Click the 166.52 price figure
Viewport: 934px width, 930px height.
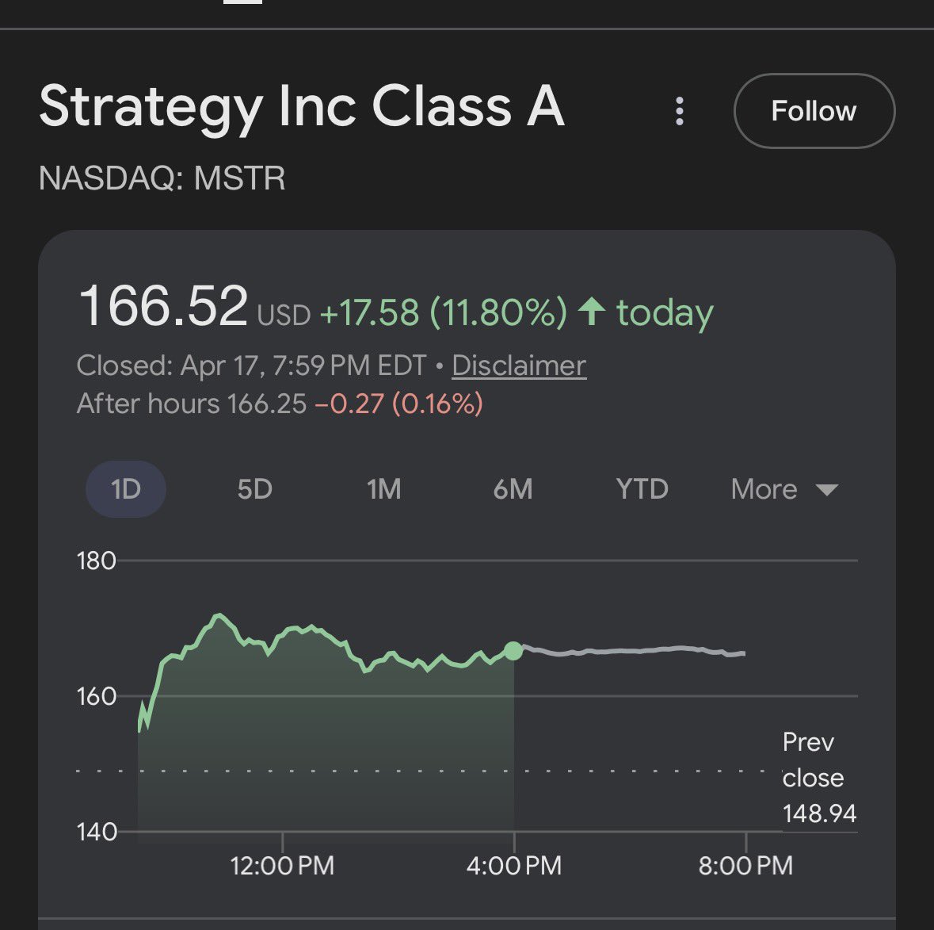pyautogui.click(x=163, y=307)
